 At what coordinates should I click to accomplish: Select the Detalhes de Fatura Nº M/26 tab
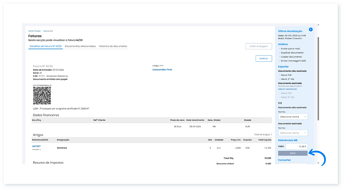coord(46,46)
